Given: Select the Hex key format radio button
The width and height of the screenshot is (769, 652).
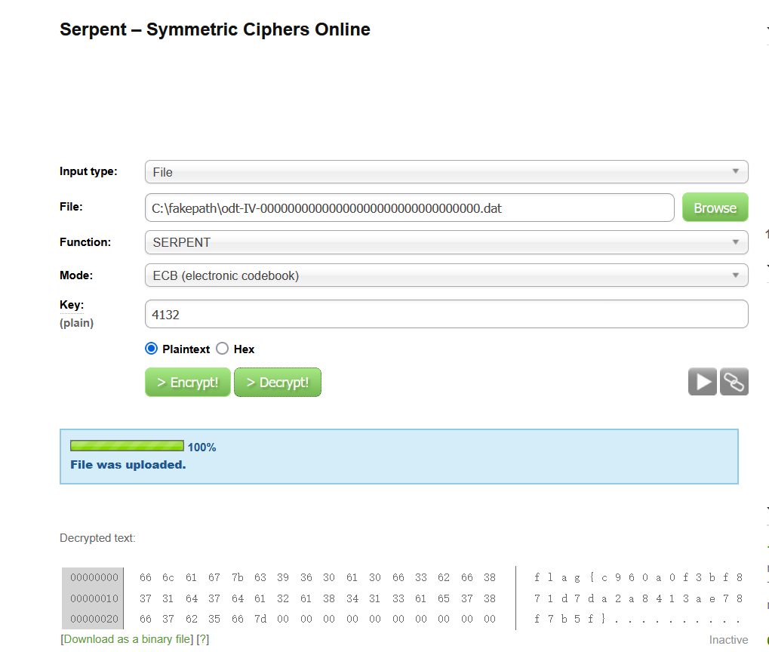Looking at the screenshot, I should point(222,349).
